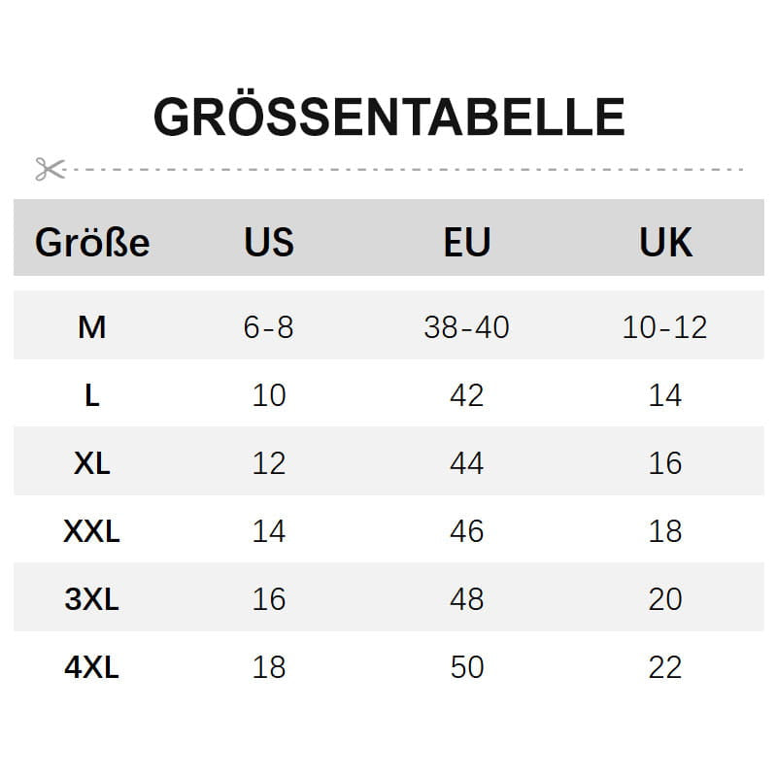Click the scissors icon
Screen dimensions: 777x777
click(51, 169)
